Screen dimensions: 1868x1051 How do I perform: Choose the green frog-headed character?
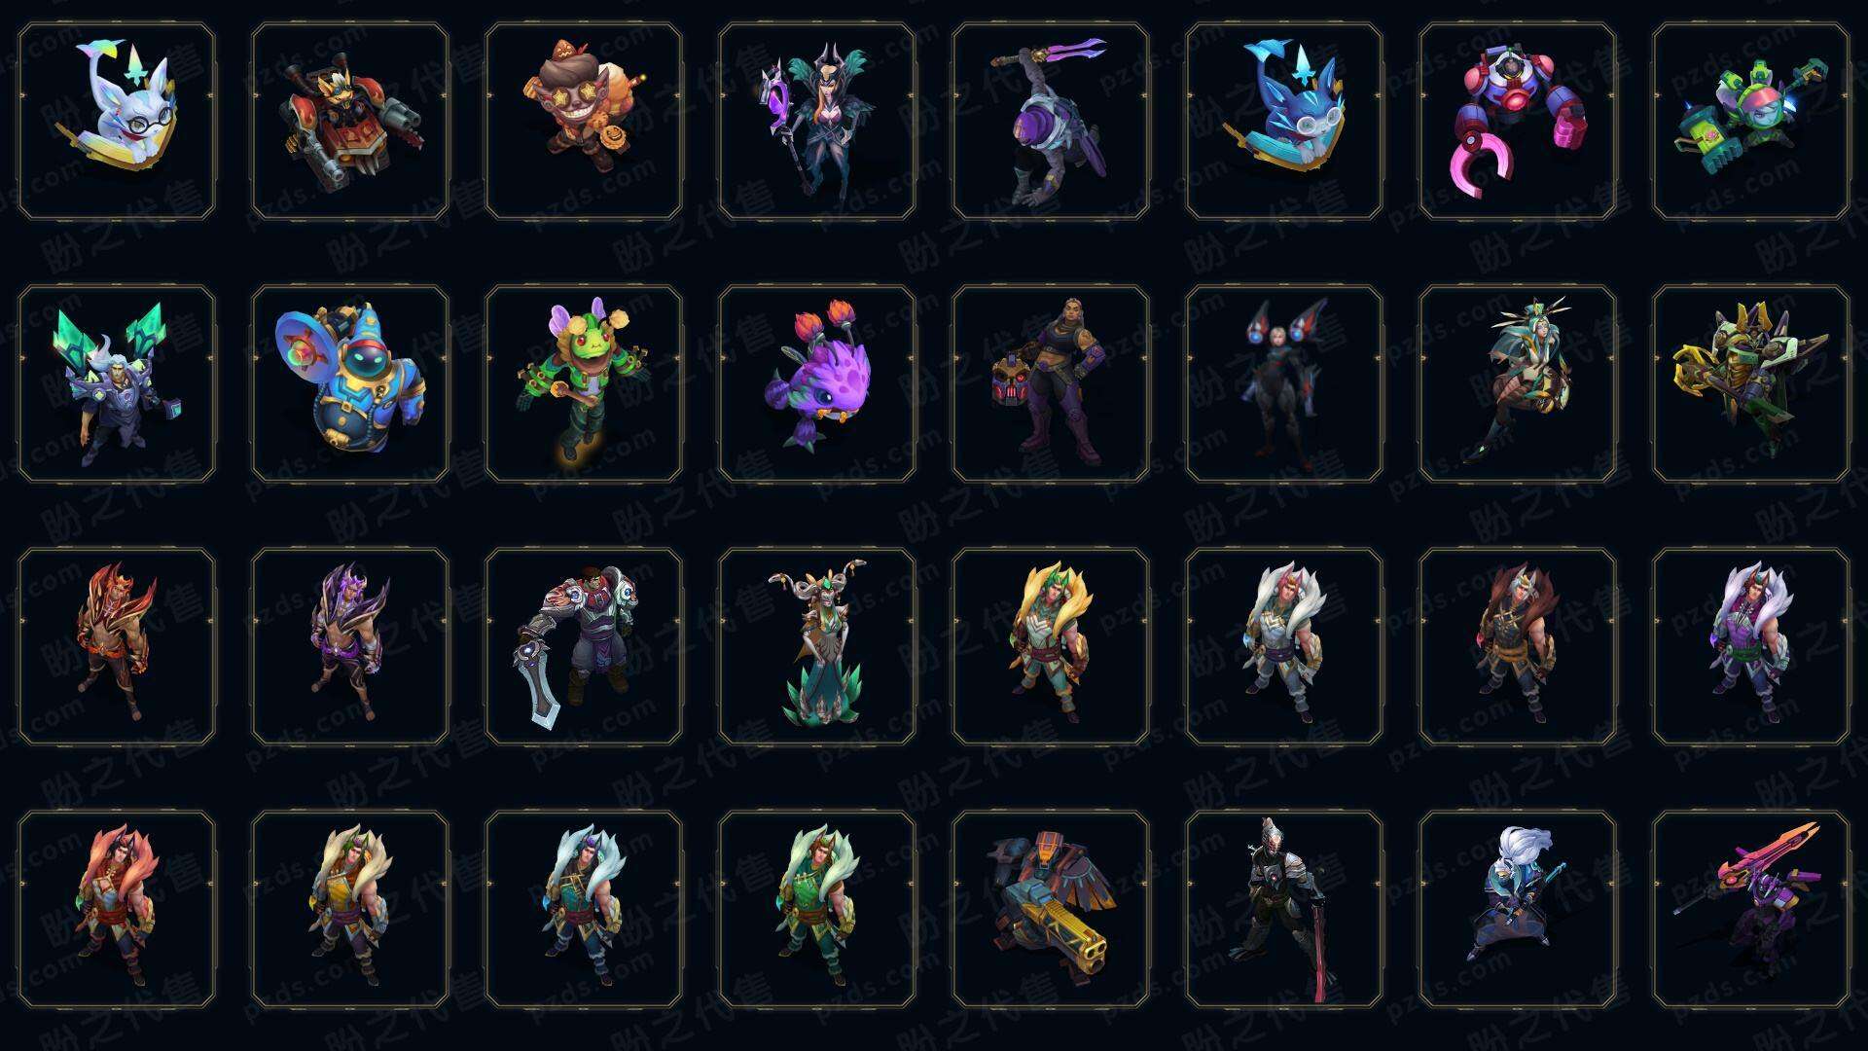coord(584,383)
